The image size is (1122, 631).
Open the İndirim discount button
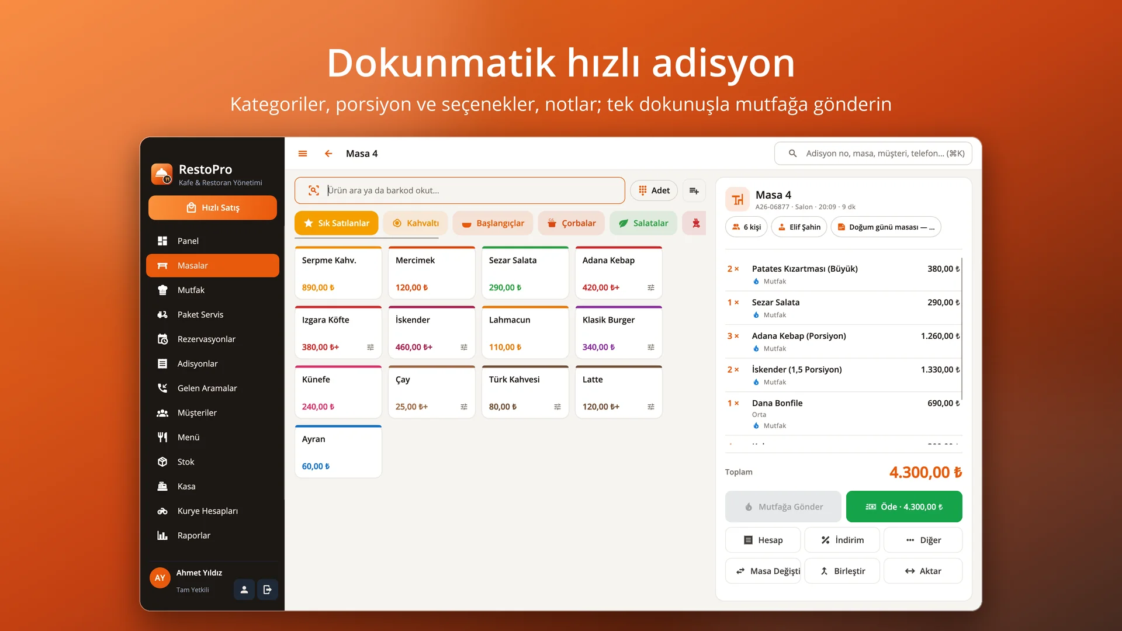(x=842, y=540)
